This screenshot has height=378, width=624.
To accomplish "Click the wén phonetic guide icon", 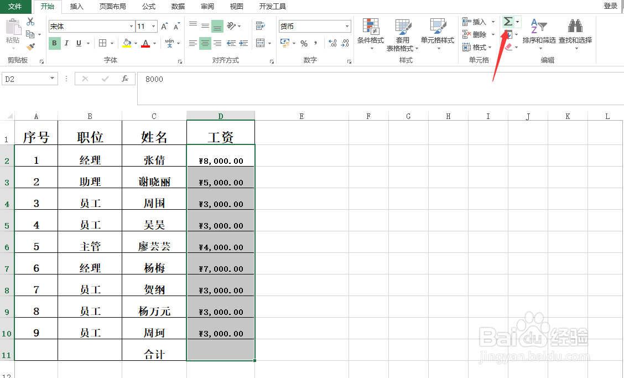I will point(169,43).
